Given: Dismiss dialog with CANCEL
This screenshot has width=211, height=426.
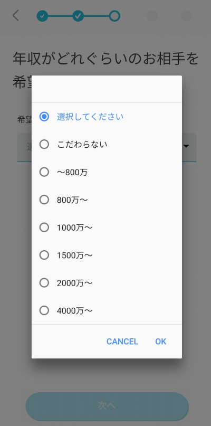Looking at the screenshot, I should (122, 342).
